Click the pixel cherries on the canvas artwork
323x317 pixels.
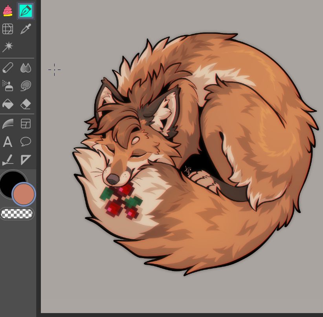coord(121,200)
